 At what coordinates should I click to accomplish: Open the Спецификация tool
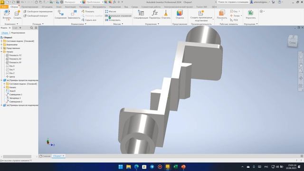pos(141,15)
